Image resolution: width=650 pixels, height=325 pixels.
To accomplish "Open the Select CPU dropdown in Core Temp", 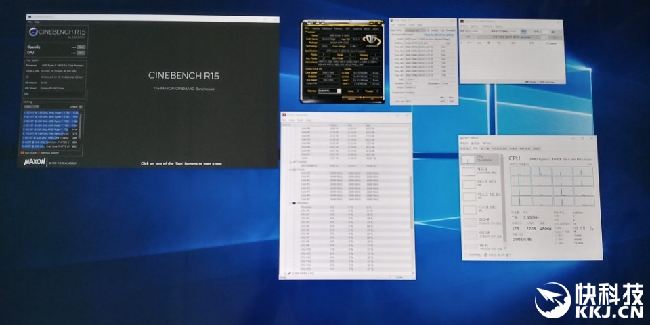I will click(415, 30).
